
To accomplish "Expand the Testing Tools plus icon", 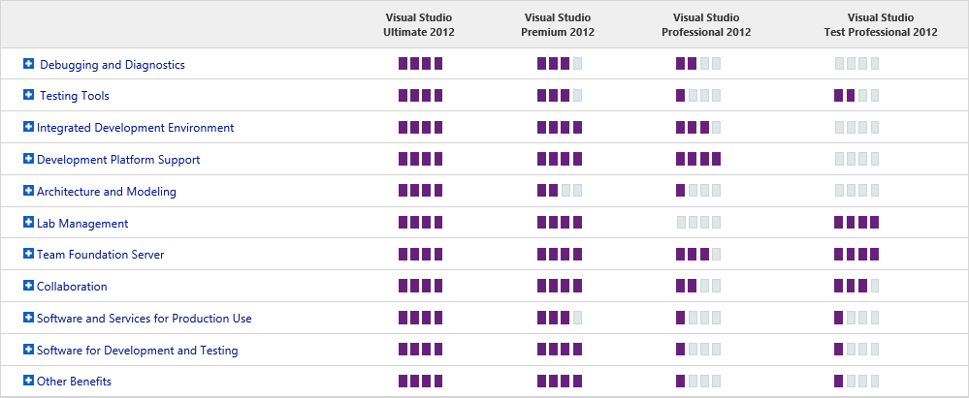I will pos(28,94).
